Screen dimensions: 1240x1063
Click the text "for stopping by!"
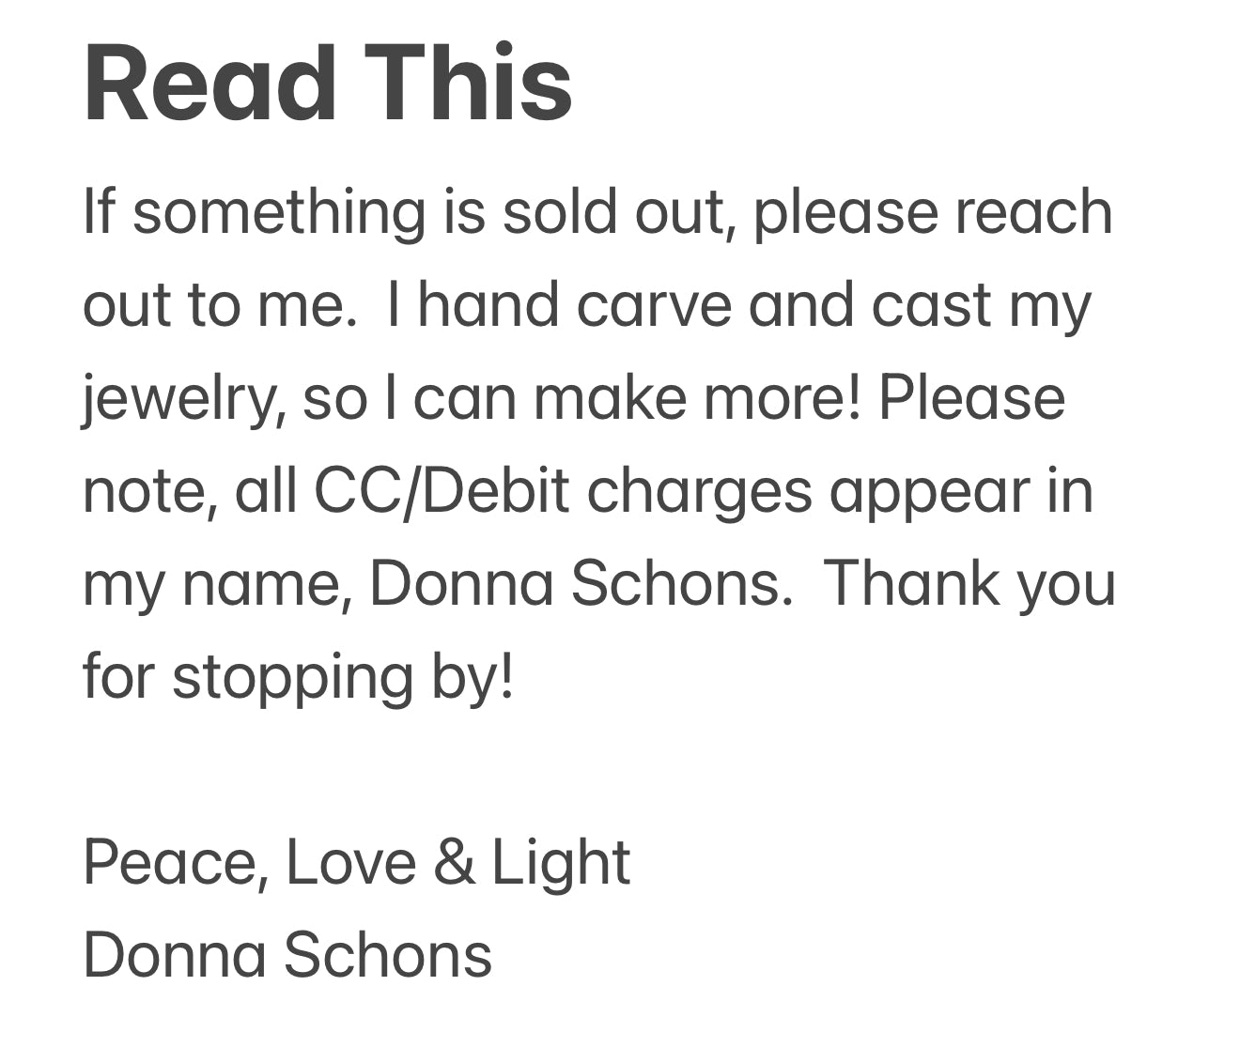[x=299, y=677]
